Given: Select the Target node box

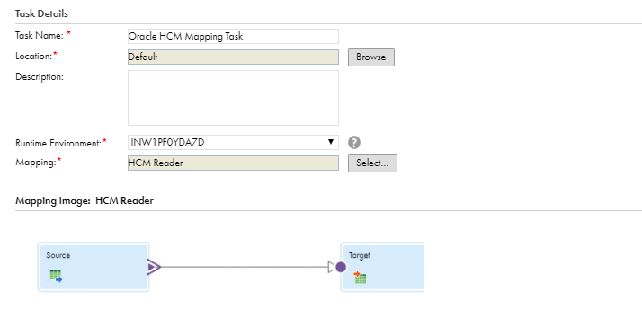Looking at the screenshot, I should pyautogui.click(x=382, y=267).
